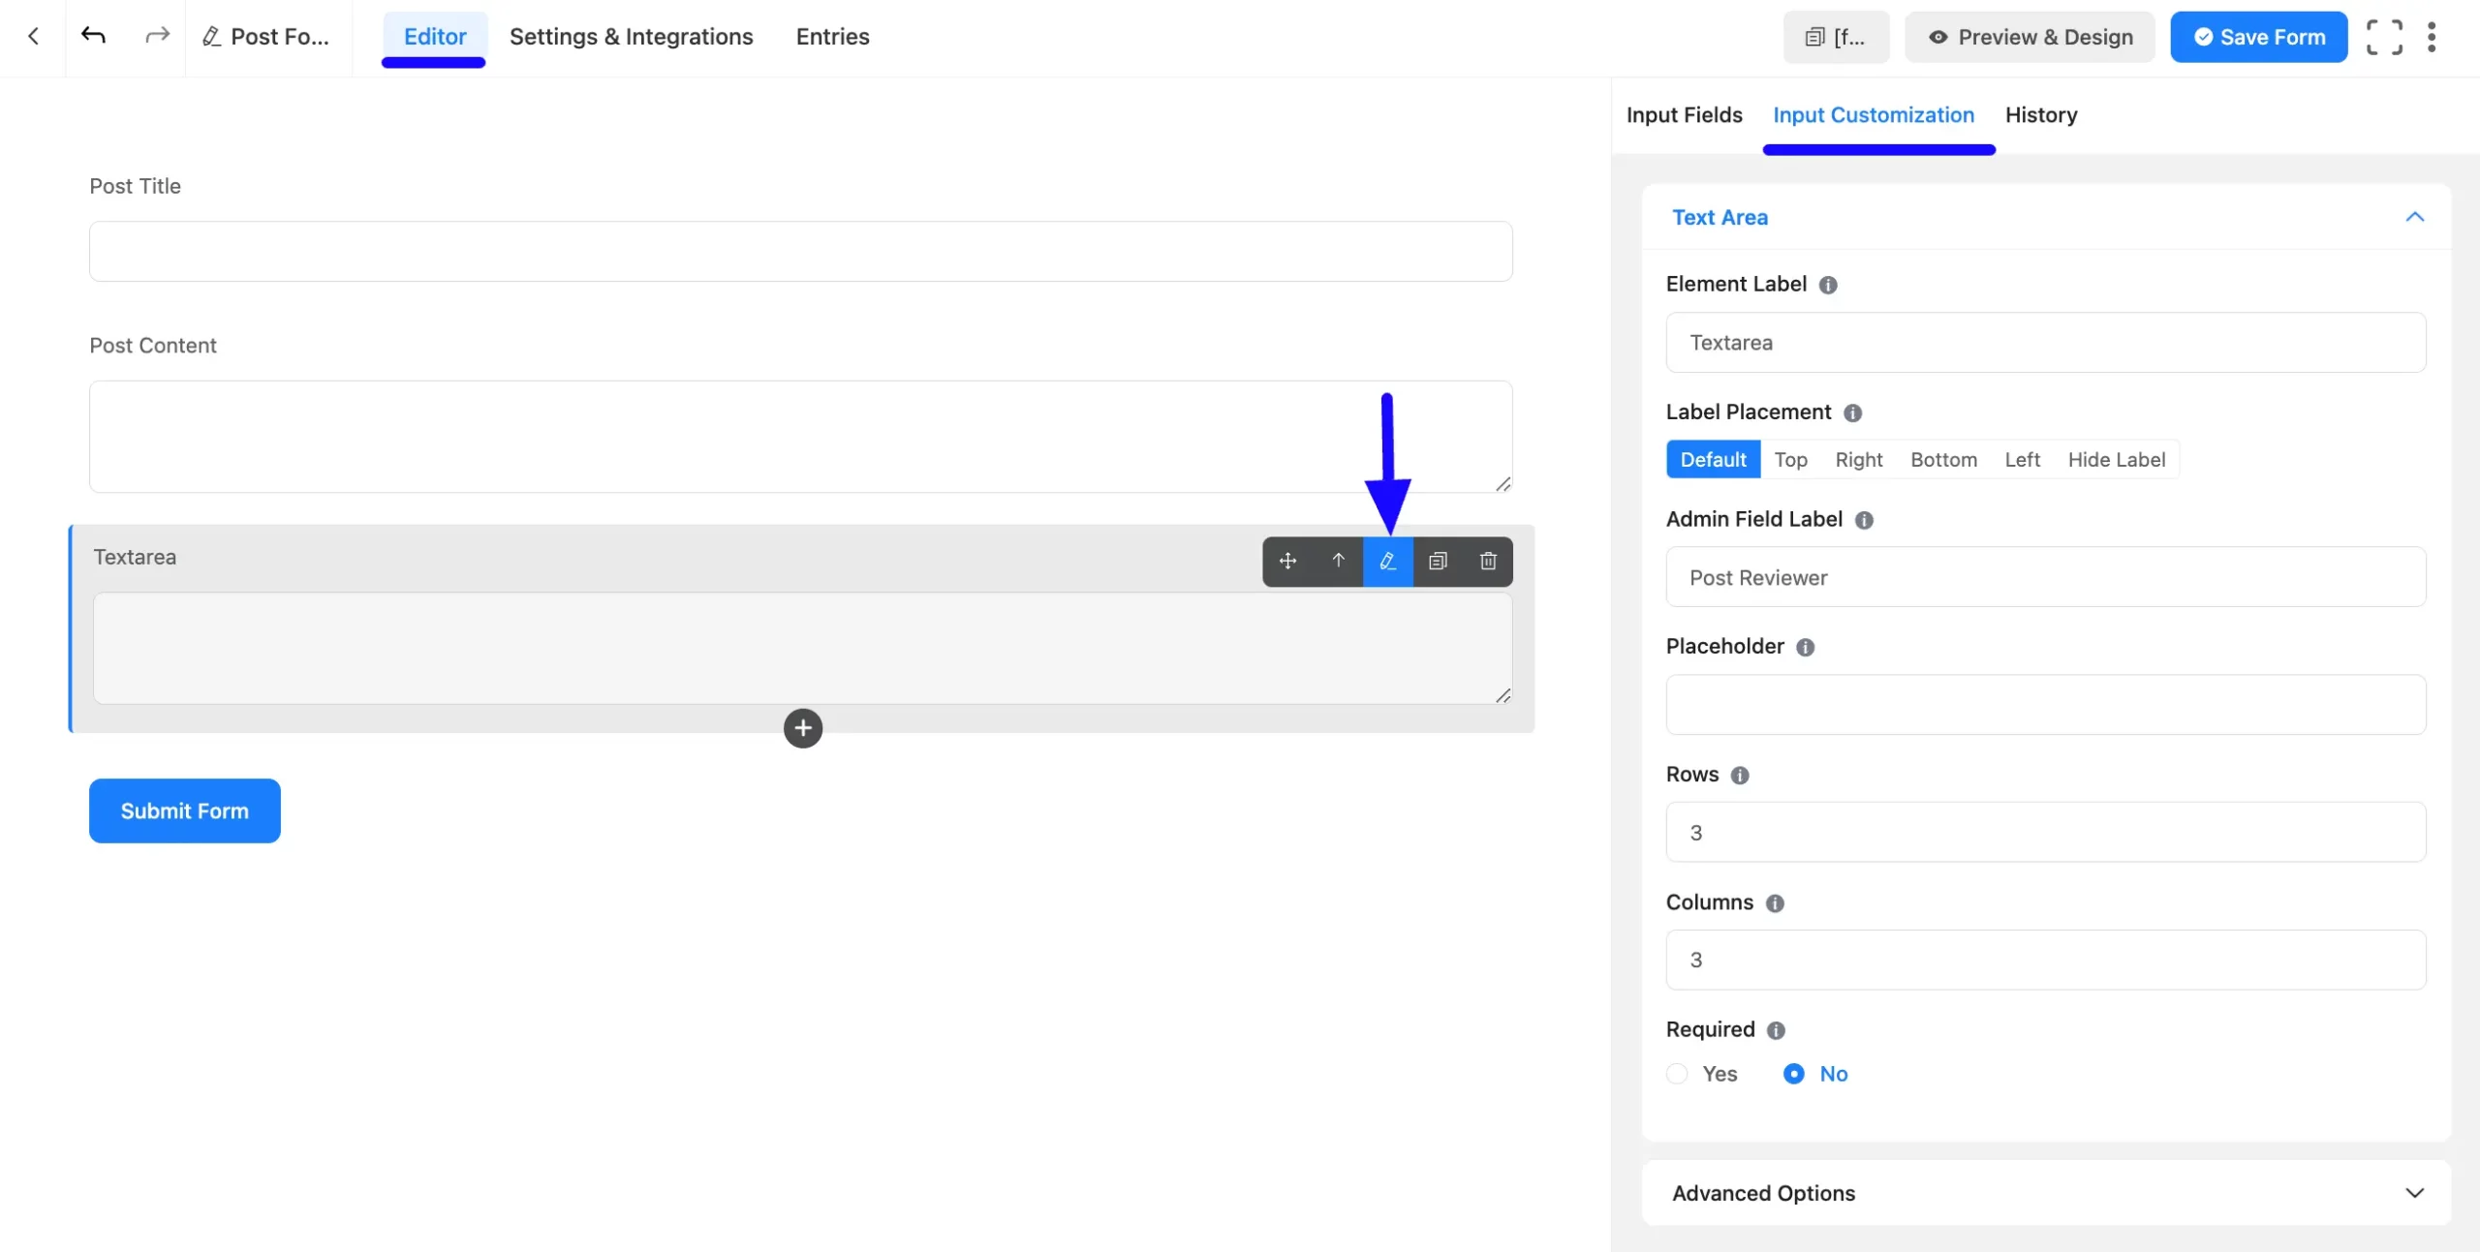Delete the Textarea field via trash icon
The height and width of the screenshot is (1252, 2480).
pos(1487,562)
